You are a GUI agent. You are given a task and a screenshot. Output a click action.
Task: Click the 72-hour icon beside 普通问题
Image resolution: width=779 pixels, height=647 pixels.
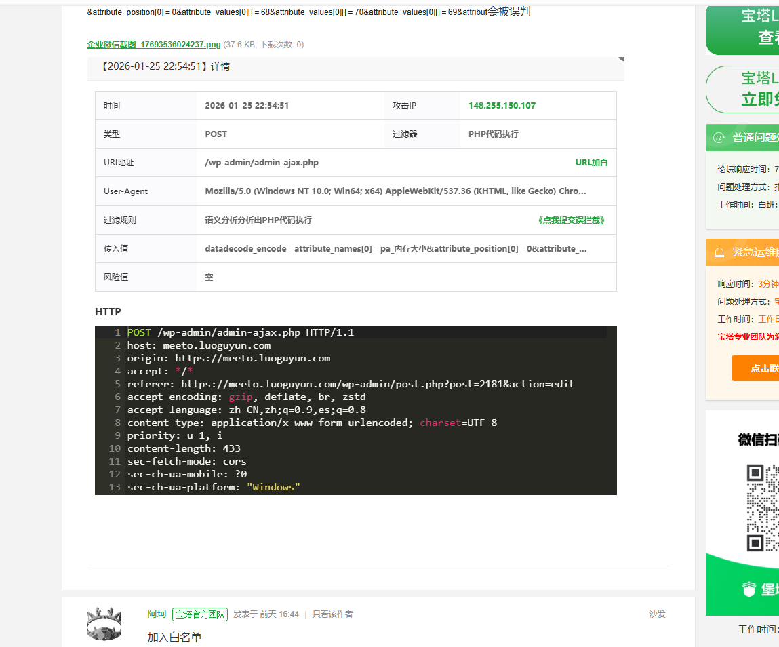[719, 138]
